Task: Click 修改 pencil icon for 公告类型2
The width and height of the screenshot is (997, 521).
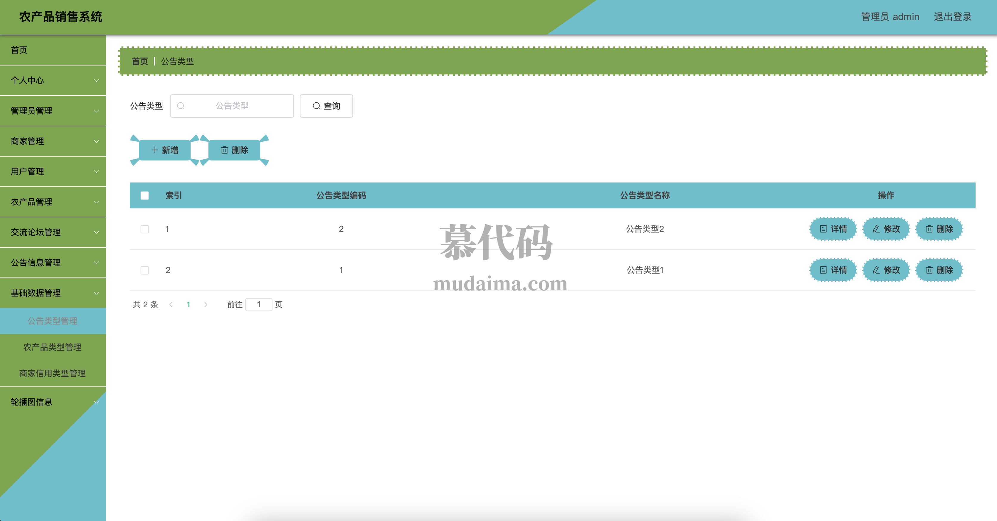Action: [876, 229]
